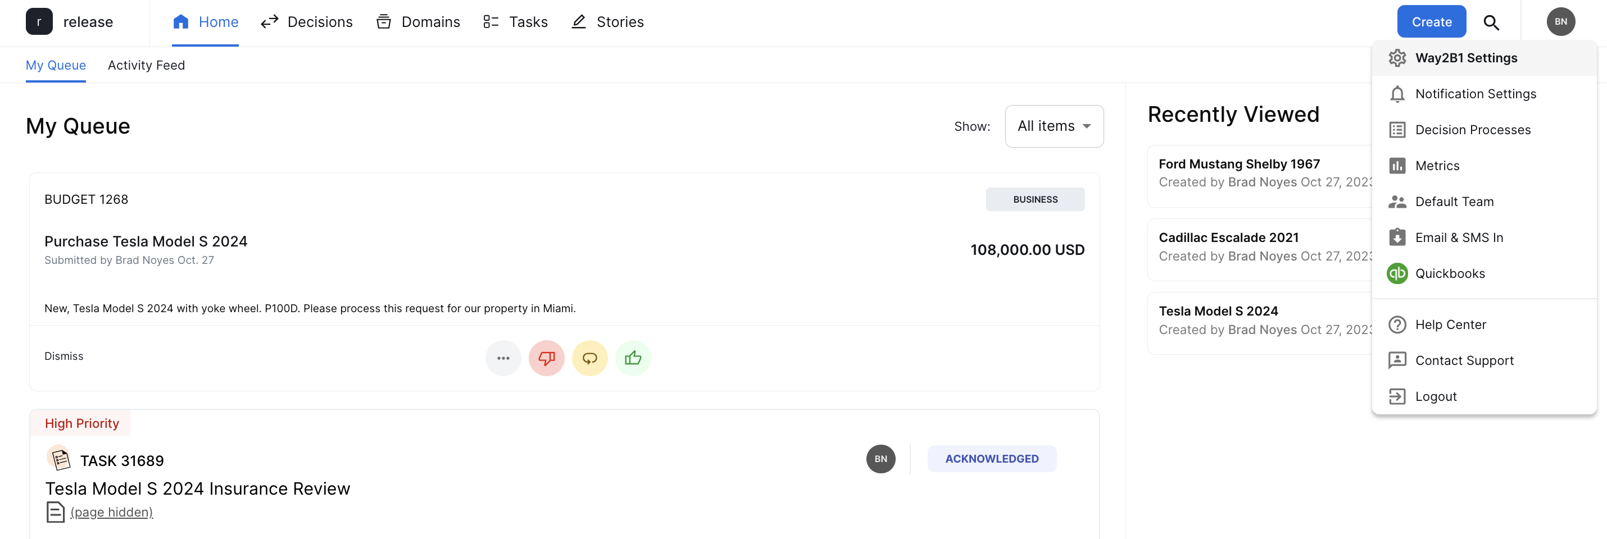The image size is (1607, 539).
Task: Click the Logout arrow icon
Action: click(x=1397, y=396)
